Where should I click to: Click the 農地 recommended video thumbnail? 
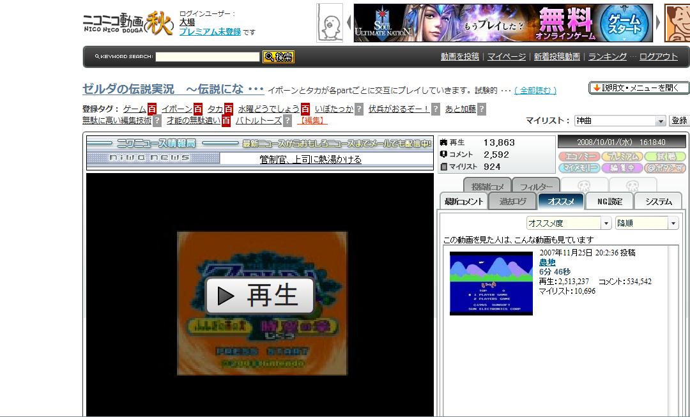click(x=491, y=284)
